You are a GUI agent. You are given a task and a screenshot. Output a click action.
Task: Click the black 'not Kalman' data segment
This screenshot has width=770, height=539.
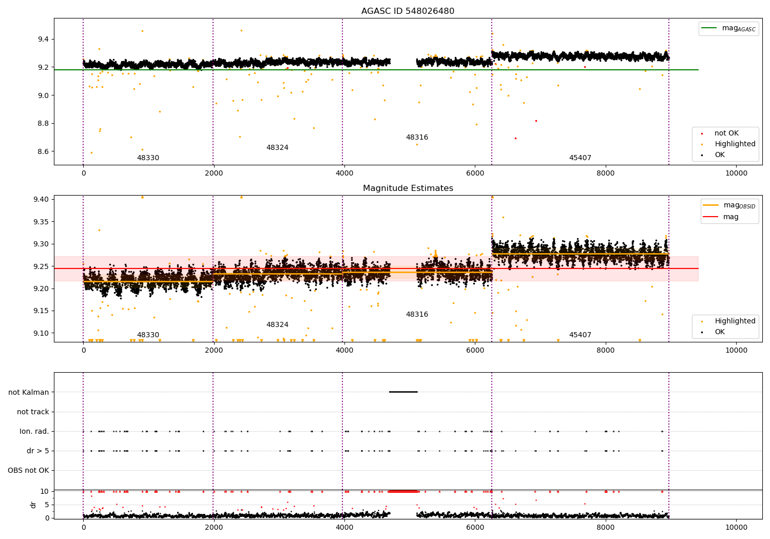pyautogui.click(x=403, y=392)
